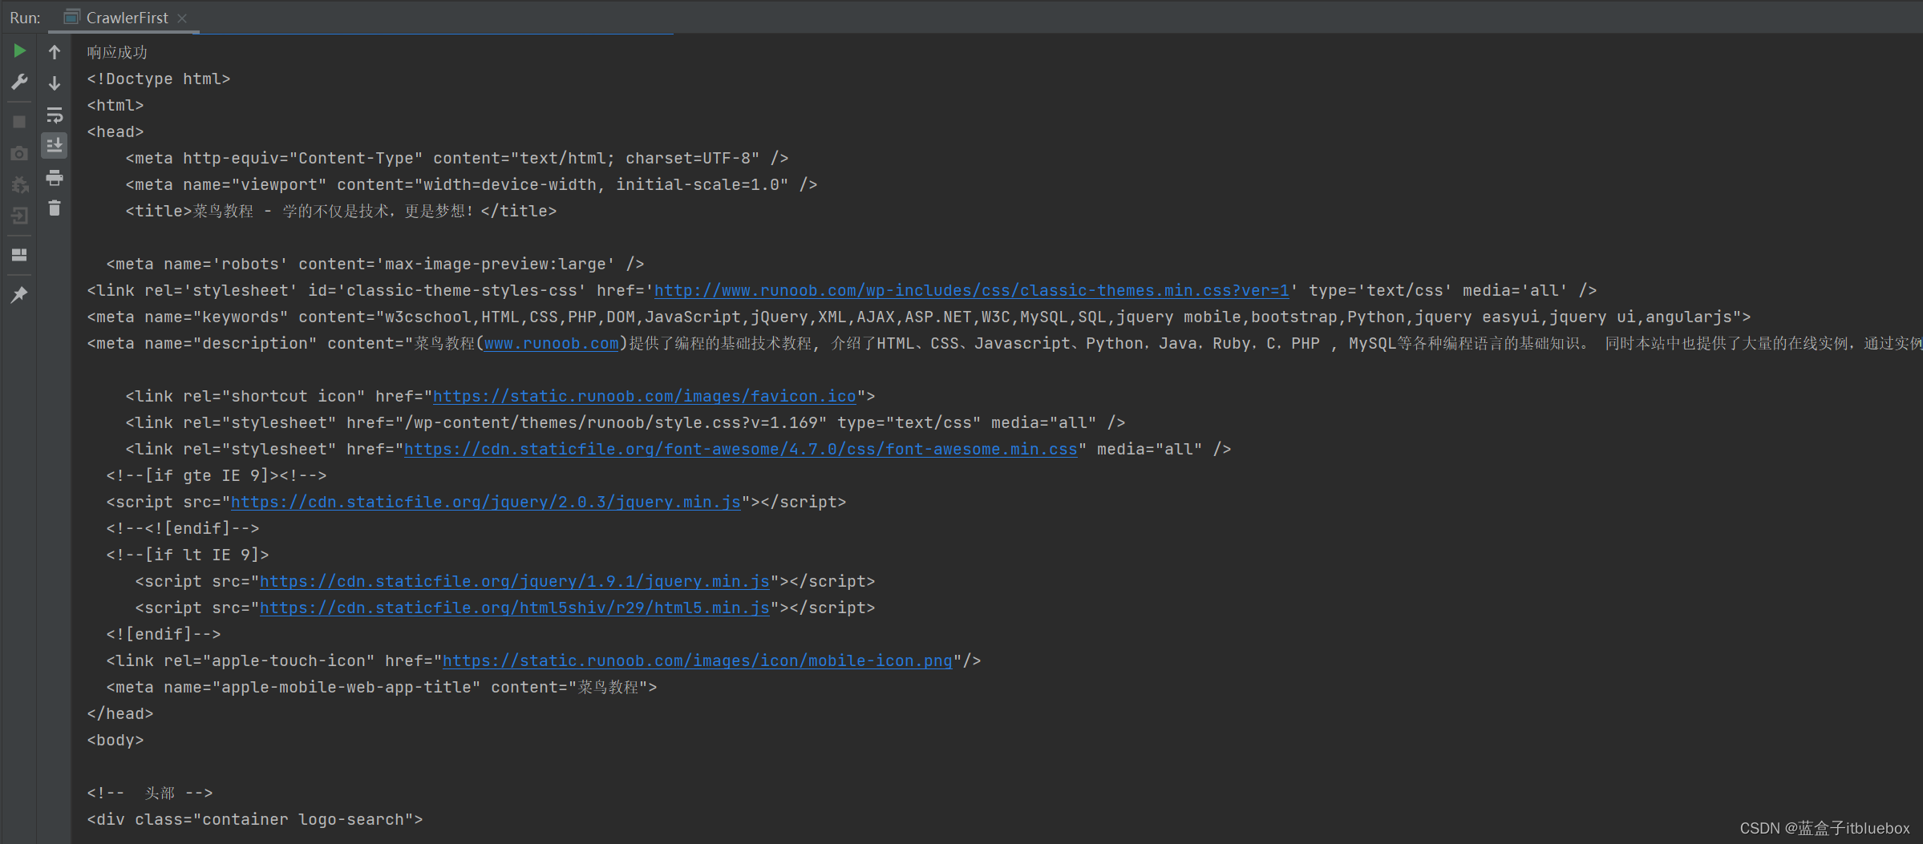Click the exit icon in the run sidebar
1923x844 pixels.
pyautogui.click(x=19, y=216)
